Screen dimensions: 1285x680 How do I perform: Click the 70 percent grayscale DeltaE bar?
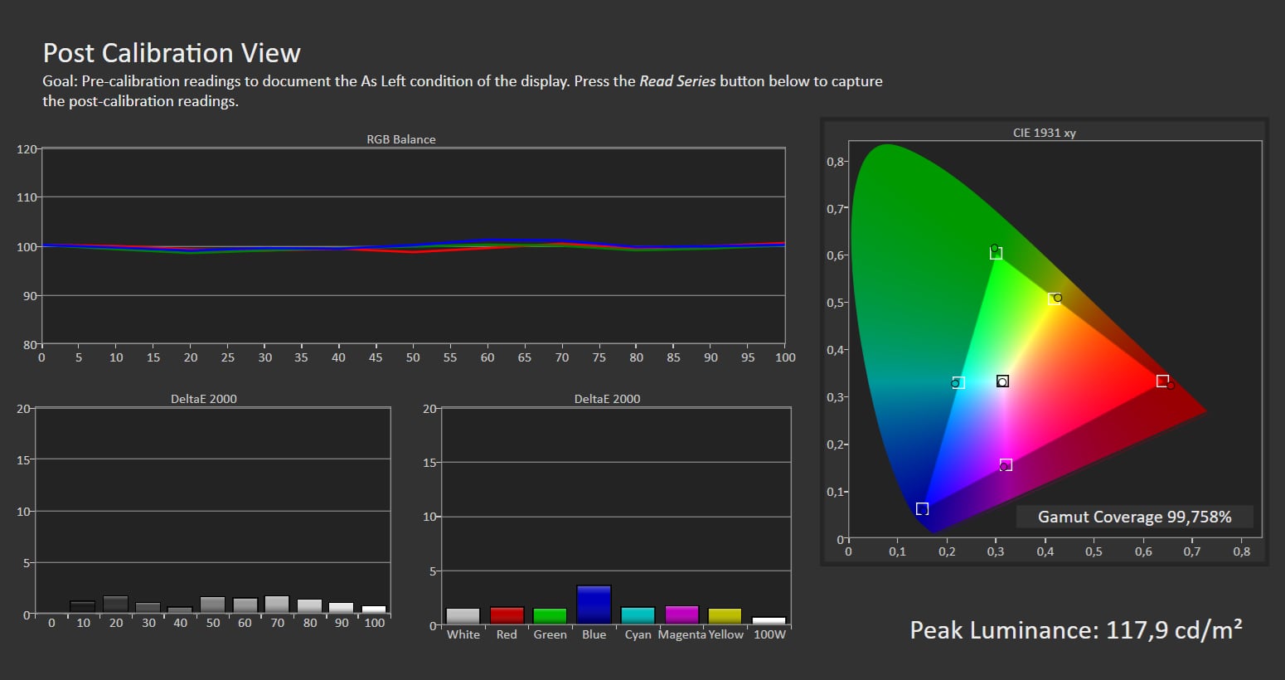click(x=277, y=605)
